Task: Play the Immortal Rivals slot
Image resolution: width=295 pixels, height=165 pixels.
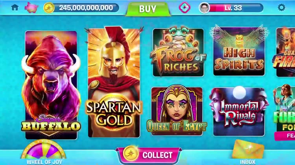Action: click(x=239, y=111)
